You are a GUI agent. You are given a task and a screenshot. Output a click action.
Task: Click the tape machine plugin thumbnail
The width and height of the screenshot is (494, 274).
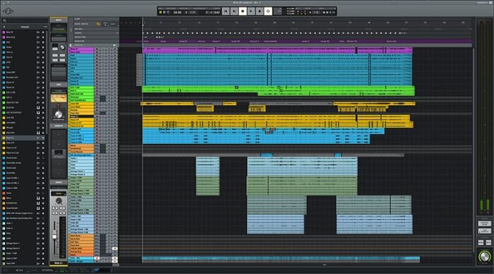pos(59,98)
